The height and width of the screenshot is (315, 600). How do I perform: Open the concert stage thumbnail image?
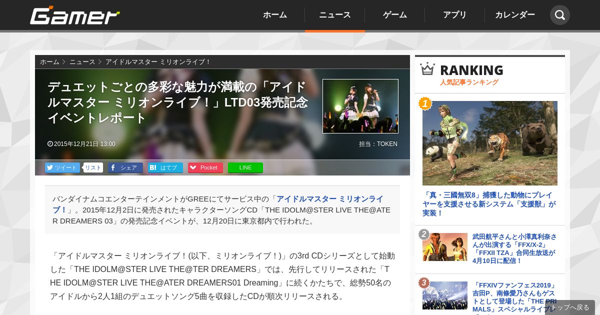360,106
